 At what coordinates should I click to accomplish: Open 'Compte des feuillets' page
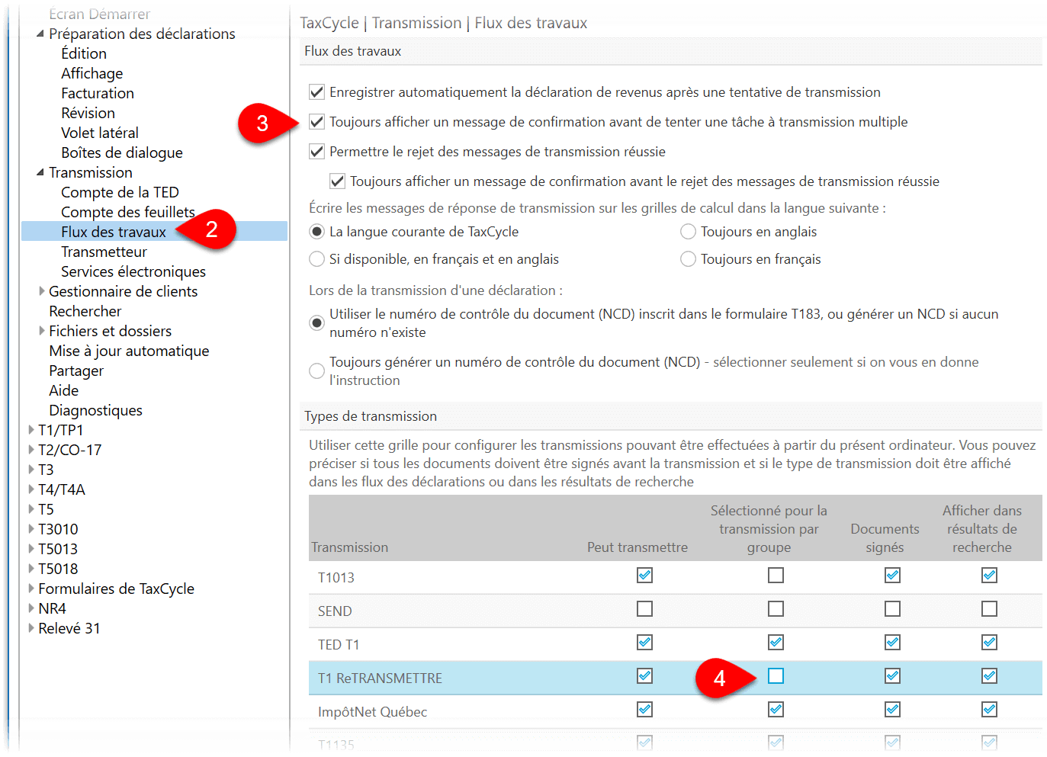(128, 212)
